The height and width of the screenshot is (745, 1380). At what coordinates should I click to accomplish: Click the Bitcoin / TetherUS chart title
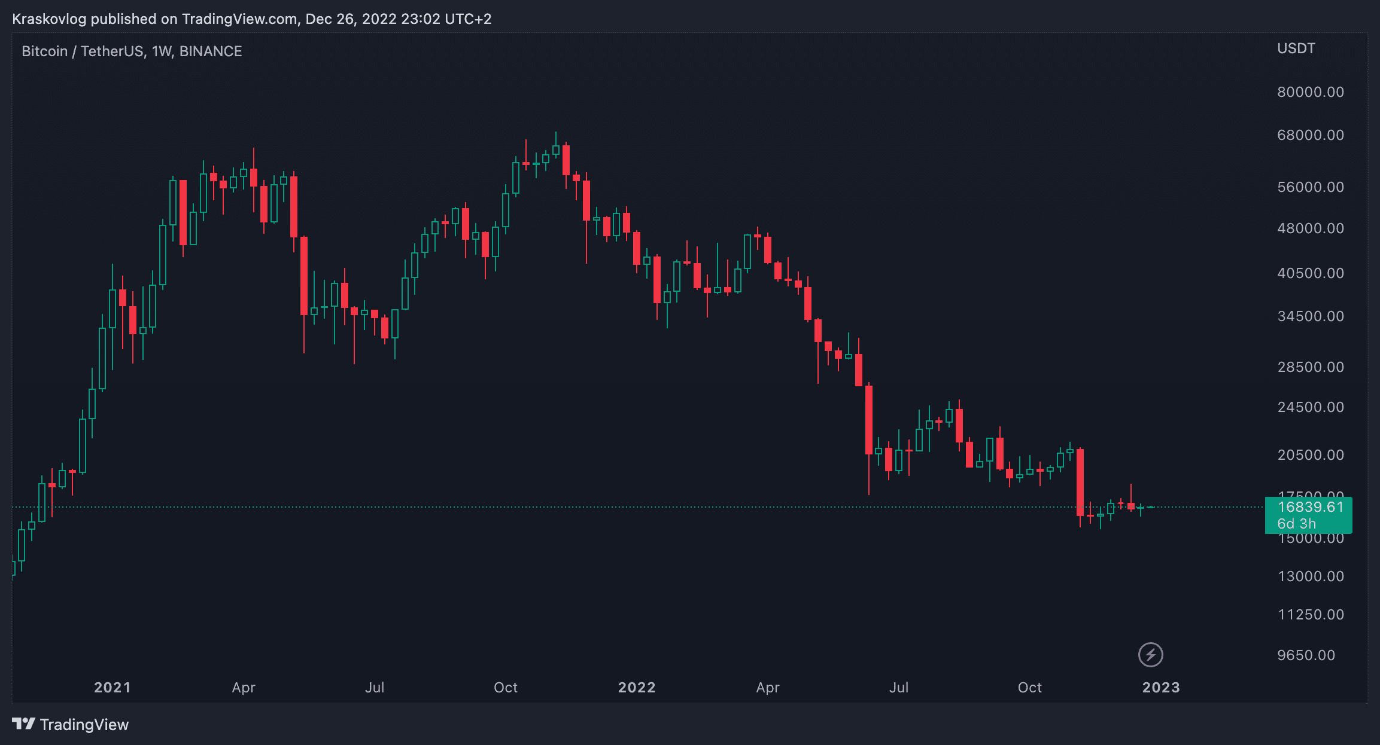[132, 51]
